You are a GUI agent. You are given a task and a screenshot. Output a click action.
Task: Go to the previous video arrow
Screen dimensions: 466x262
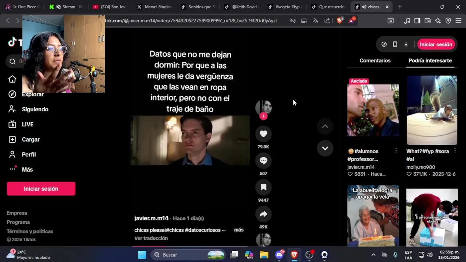coord(325,126)
